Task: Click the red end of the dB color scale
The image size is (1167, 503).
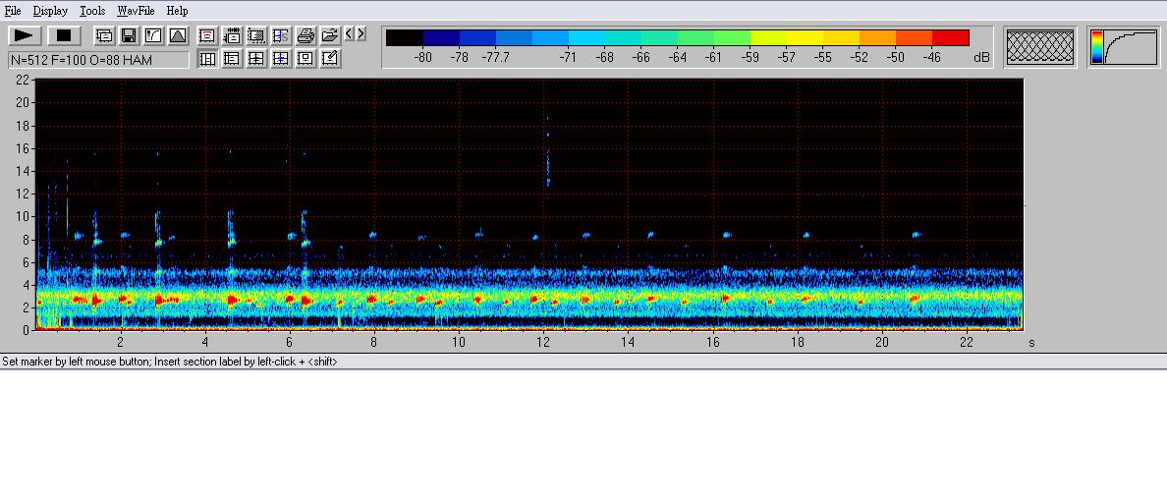Action: (x=951, y=38)
